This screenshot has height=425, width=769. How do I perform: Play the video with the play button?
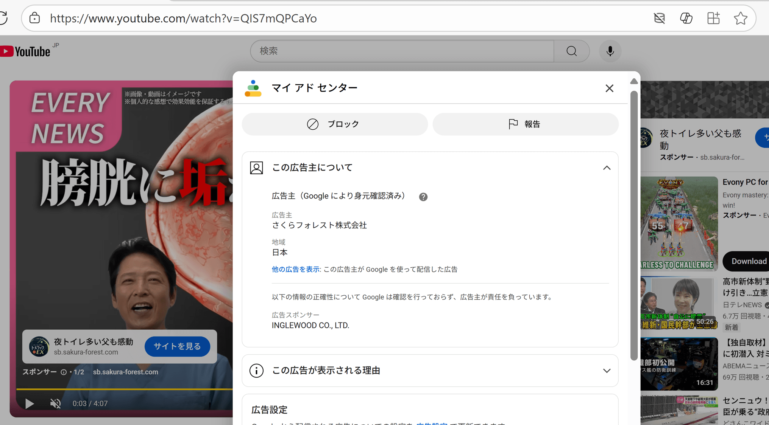(x=29, y=403)
